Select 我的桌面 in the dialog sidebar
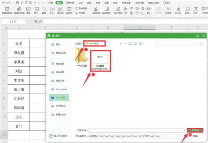208x143 pixels. tap(60, 72)
